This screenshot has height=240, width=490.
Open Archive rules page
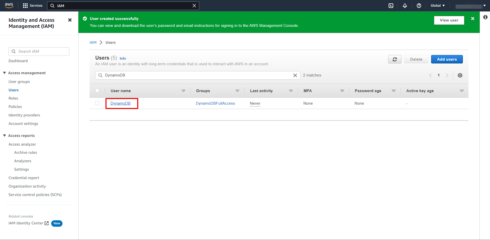26,152
